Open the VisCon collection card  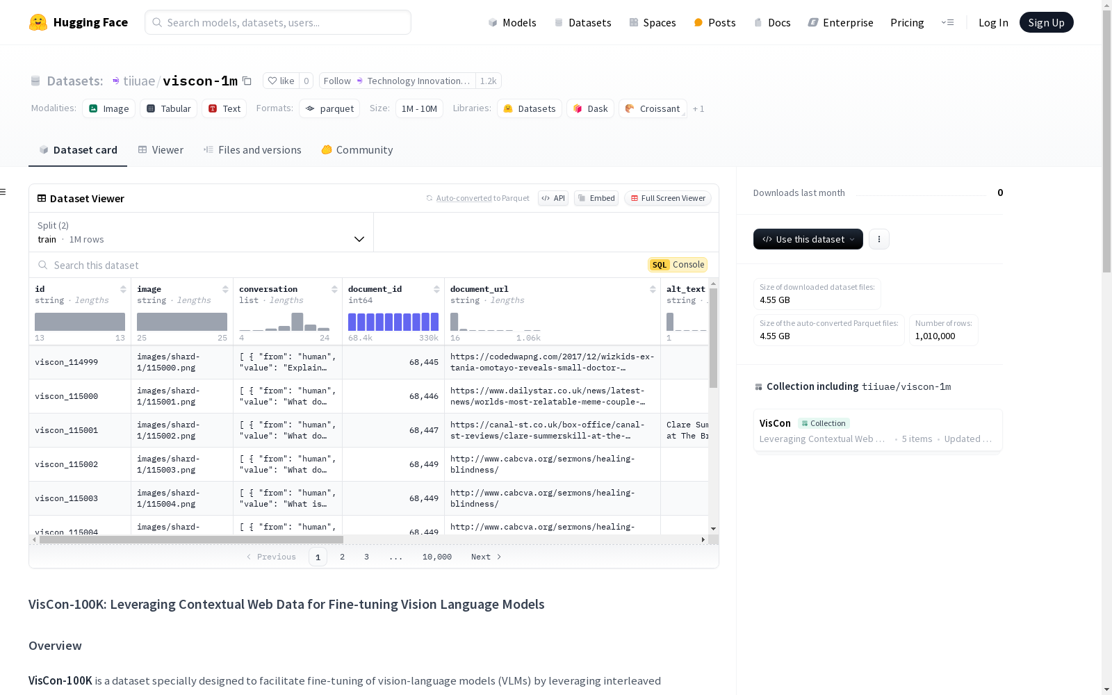(878, 430)
